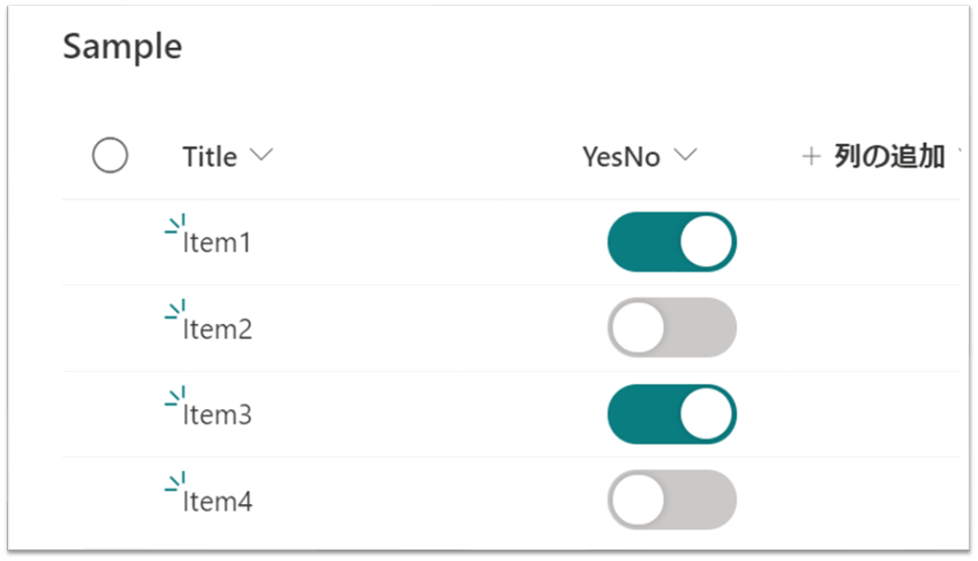Click the new-item glimmer icon beside Item4
The width and height of the screenshot is (978, 561).
(175, 482)
